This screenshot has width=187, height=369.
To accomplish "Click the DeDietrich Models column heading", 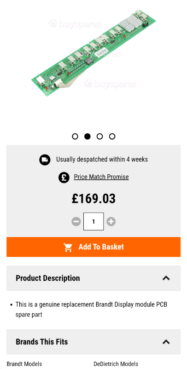I will [116, 364].
